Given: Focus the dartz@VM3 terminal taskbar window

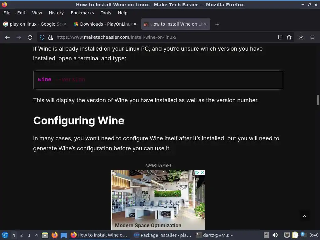Looking at the screenshot, I should pos(215,235).
